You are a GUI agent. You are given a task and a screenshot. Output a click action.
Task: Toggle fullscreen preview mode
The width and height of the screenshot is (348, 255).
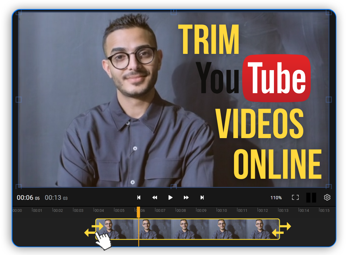click(x=295, y=197)
